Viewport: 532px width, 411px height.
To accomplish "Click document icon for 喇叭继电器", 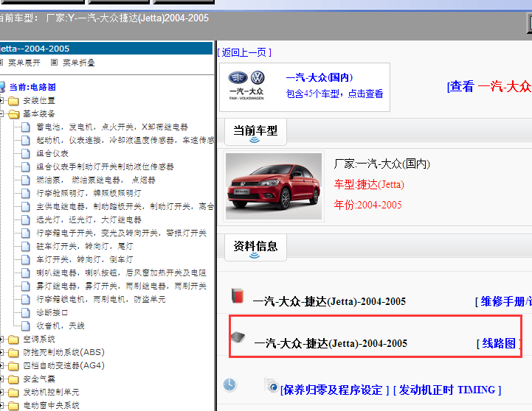I will point(26,273).
